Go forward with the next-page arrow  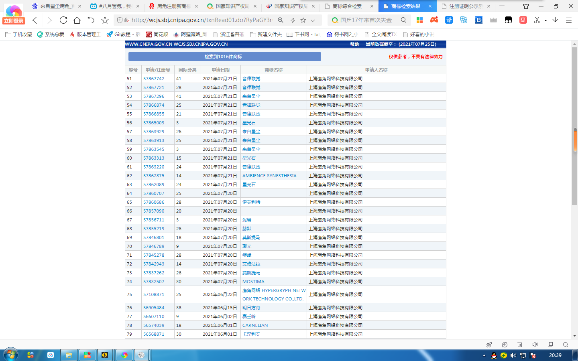[49, 20]
